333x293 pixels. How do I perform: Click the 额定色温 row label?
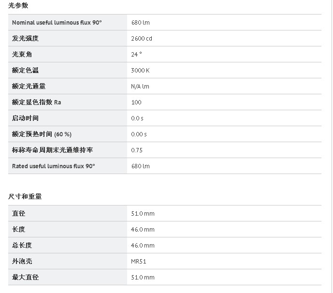click(25, 70)
